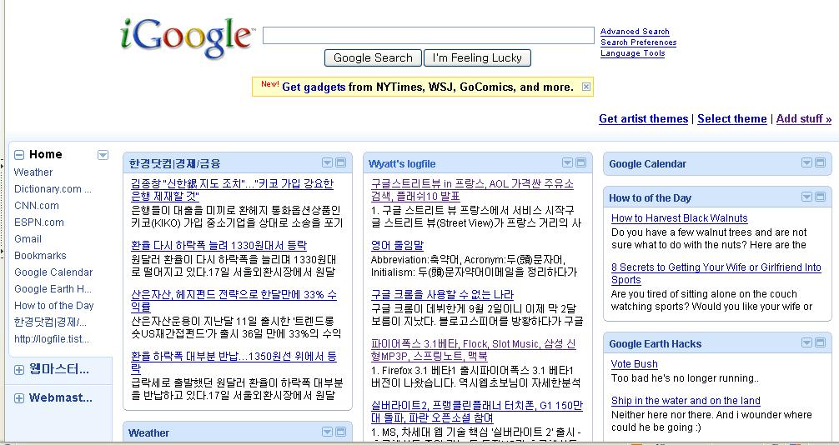Maximize the Google Calendar gadget
Screen dimensions: 839x445
coord(820,162)
